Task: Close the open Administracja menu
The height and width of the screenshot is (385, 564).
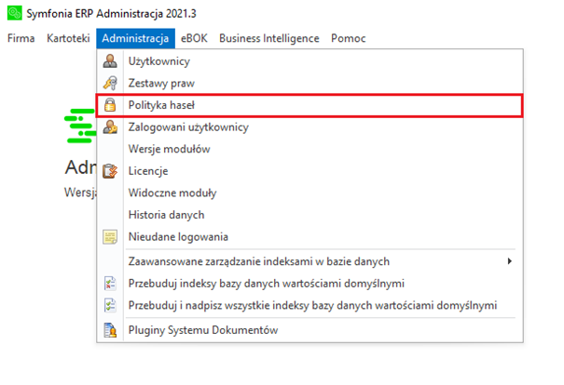Action: click(135, 38)
